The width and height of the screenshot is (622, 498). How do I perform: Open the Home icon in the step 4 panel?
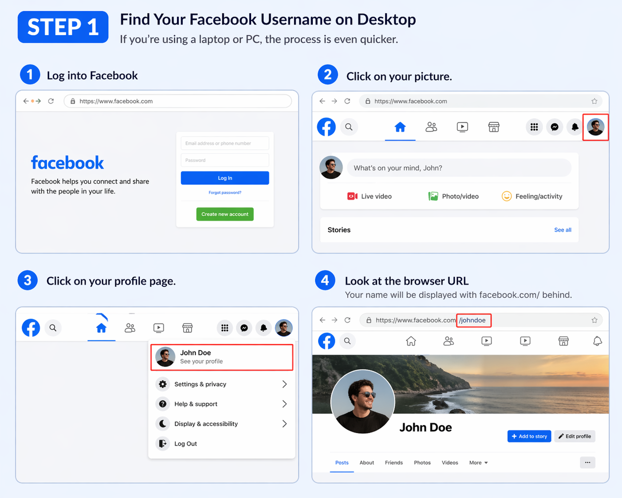click(x=411, y=341)
